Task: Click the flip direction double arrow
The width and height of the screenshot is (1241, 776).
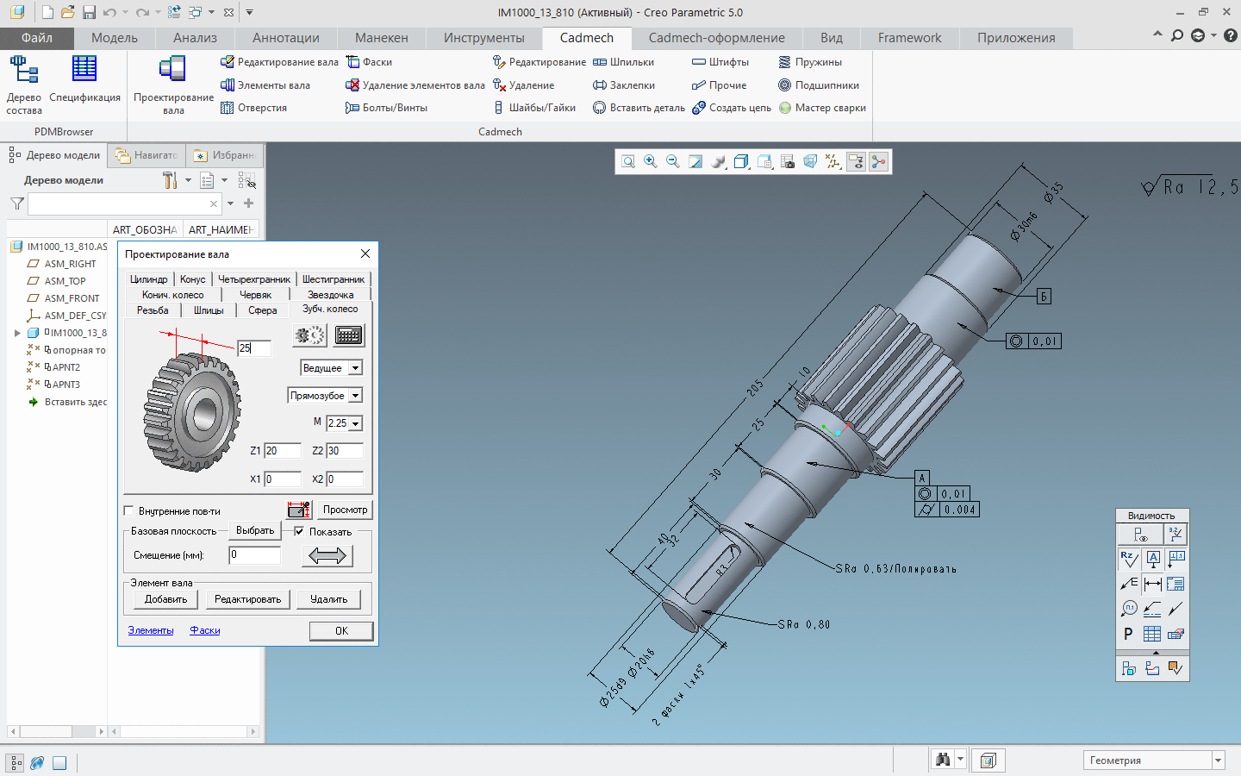Action: tap(327, 556)
